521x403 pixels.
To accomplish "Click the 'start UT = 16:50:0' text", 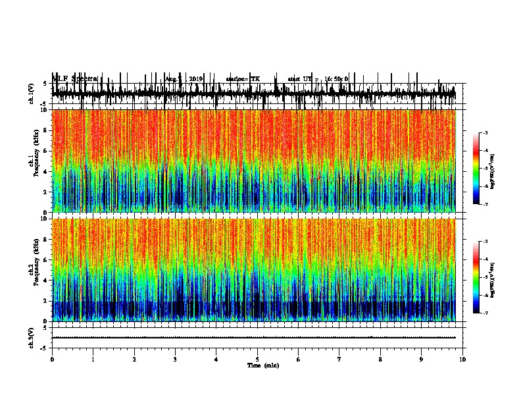I will pos(318,79).
